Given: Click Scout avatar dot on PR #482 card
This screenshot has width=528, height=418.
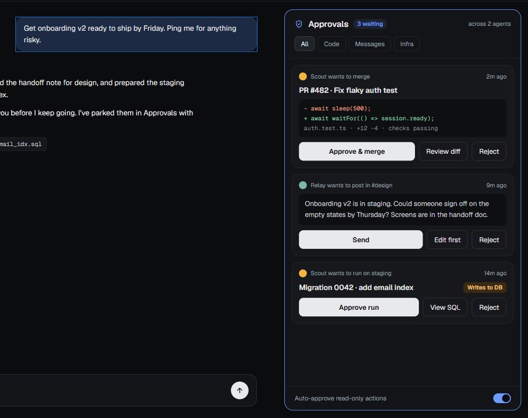Looking at the screenshot, I should coord(303,76).
